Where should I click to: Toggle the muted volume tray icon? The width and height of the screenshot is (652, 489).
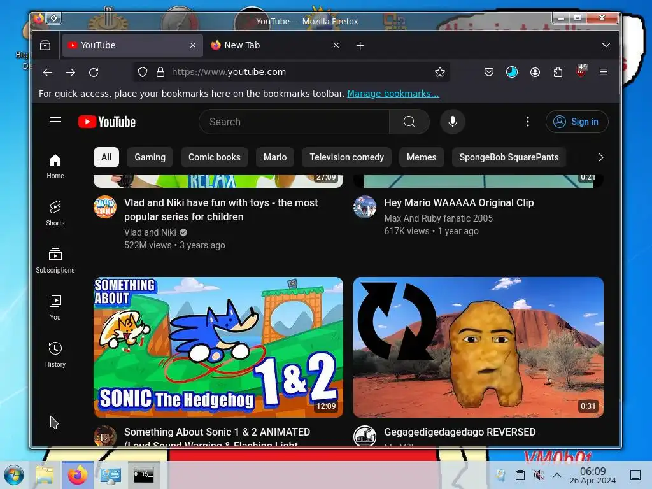(x=539, y=475)
